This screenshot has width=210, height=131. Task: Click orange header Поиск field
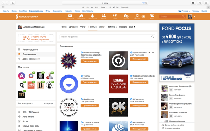point(172,17)
